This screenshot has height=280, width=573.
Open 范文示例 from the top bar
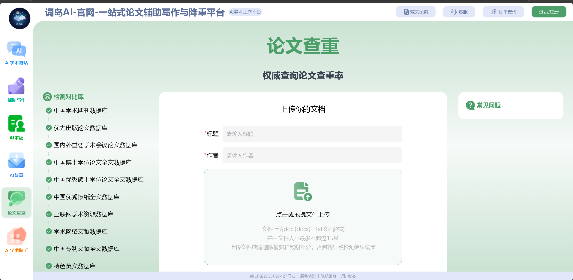[x=415, y=12]
